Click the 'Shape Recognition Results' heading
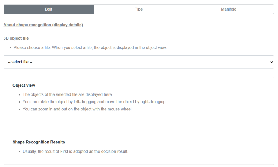This screenshot has height=167, width=278. [x=39, y=142]
